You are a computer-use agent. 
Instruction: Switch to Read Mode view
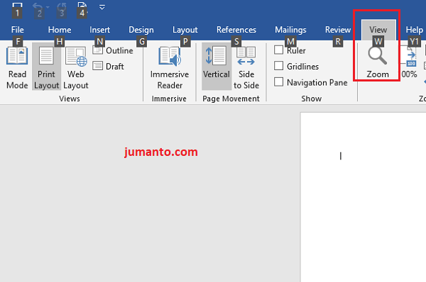[x=17, y=67]
